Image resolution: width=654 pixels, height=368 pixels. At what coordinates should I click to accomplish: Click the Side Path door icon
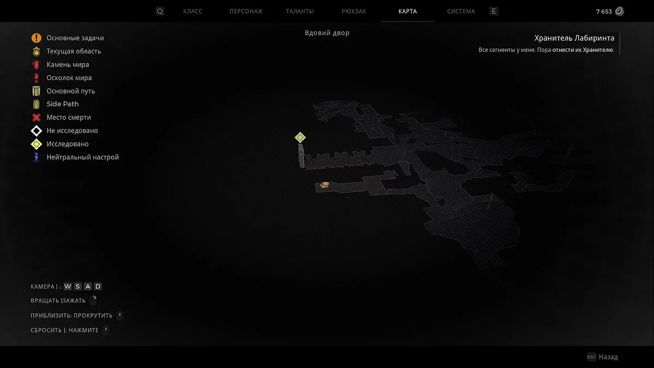coord(37,104)
